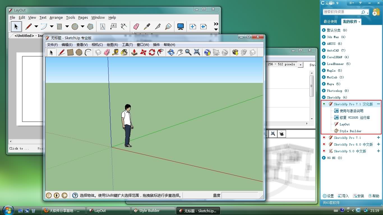Image resolution: width=383 pixels, height=215 pixels.
Task: Click the 搜索软件资源 search field
Action: (342, 12)
